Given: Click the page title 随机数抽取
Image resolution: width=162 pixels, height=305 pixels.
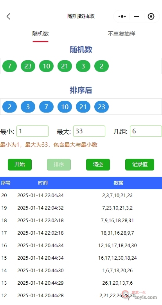Looking at the screenshot, I should 81,16.
